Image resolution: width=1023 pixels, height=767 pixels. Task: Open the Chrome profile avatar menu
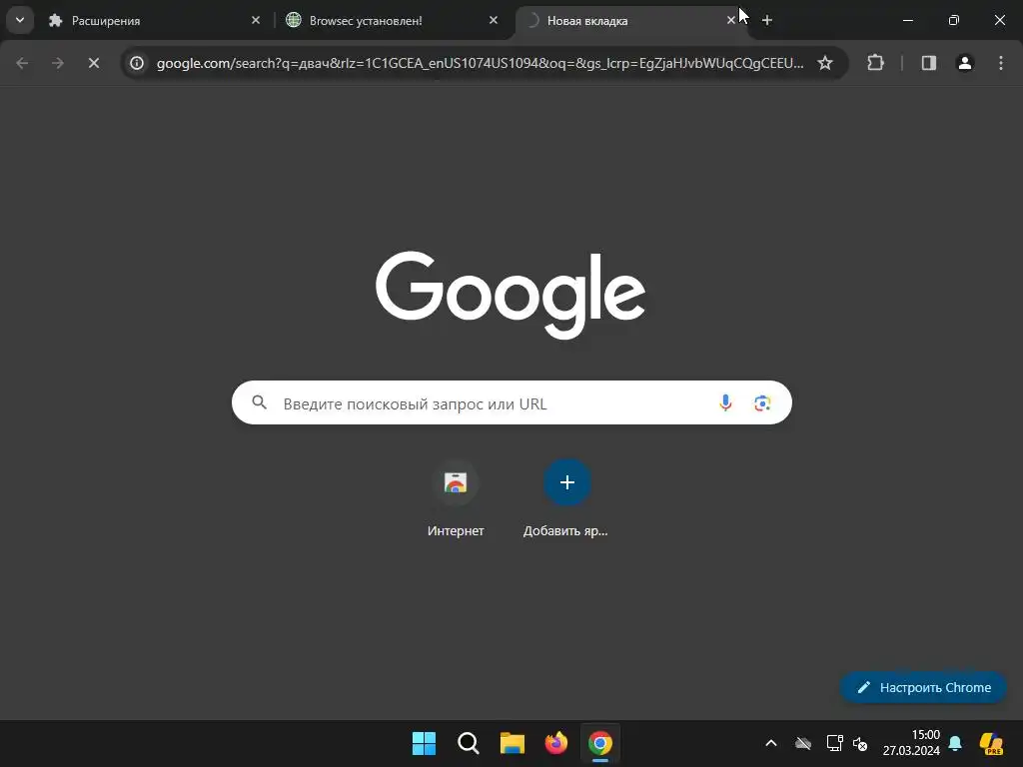pos(965,63)
